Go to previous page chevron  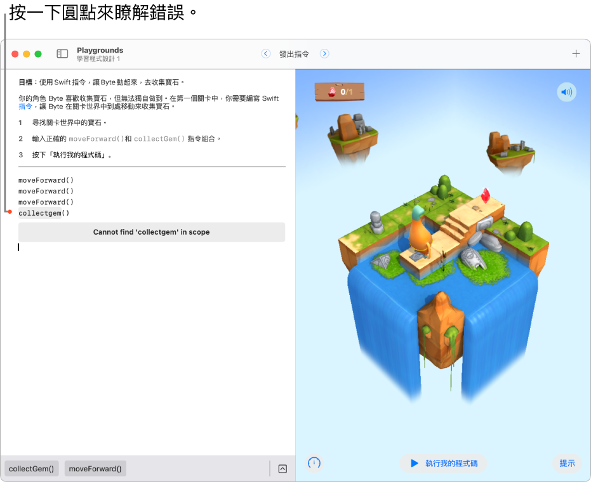point(266,54)
